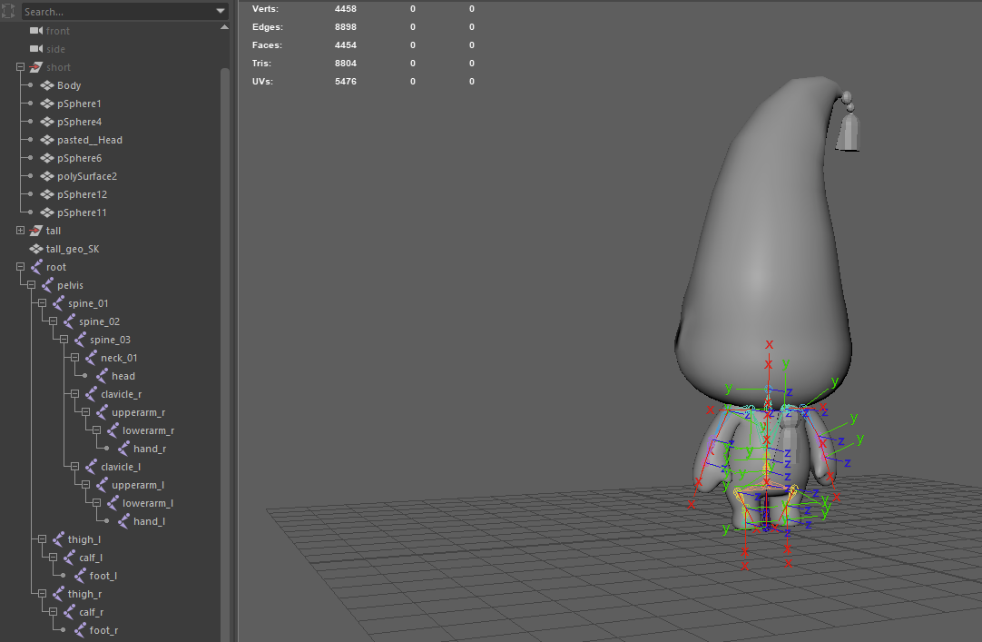Screen dimensions: 982x642
Task: Click the neck_01 joint icon
Action: [x=91, y=358]
